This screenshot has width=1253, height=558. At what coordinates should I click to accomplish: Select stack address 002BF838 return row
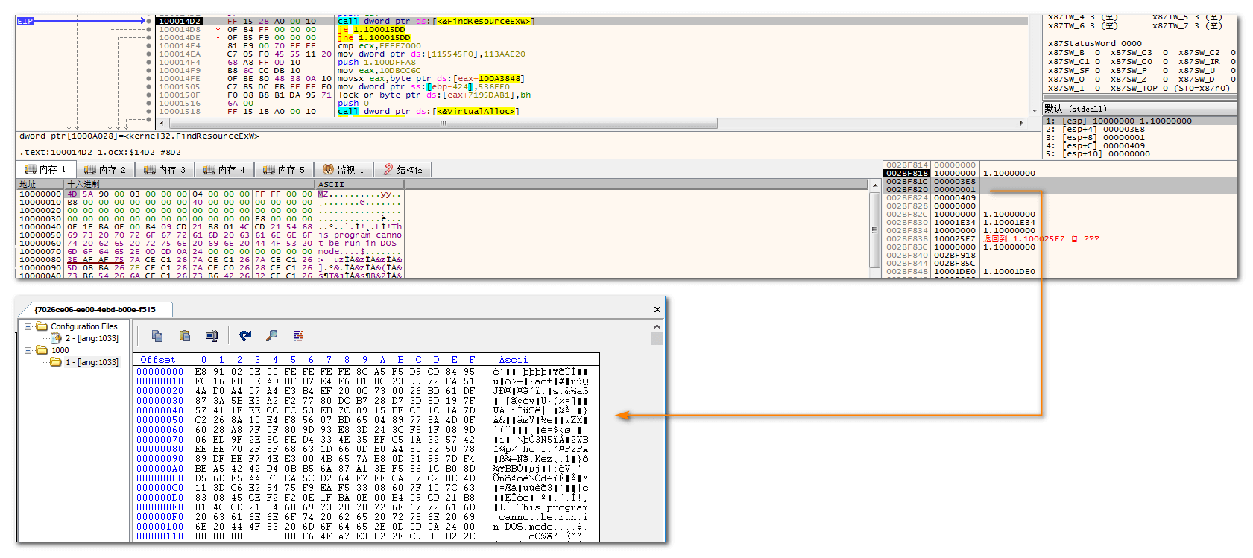click(x=1060, y=238)
